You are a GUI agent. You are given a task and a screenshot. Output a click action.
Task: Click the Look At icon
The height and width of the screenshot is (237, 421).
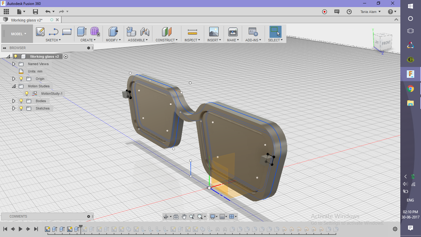click(x=176, y=217)
